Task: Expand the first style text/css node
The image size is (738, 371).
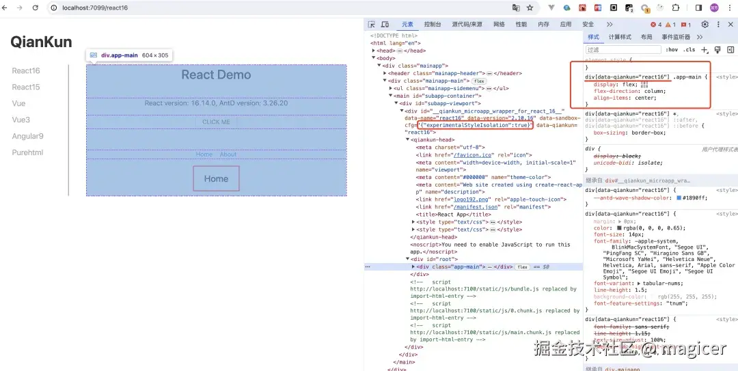Action: coord(413,222)
